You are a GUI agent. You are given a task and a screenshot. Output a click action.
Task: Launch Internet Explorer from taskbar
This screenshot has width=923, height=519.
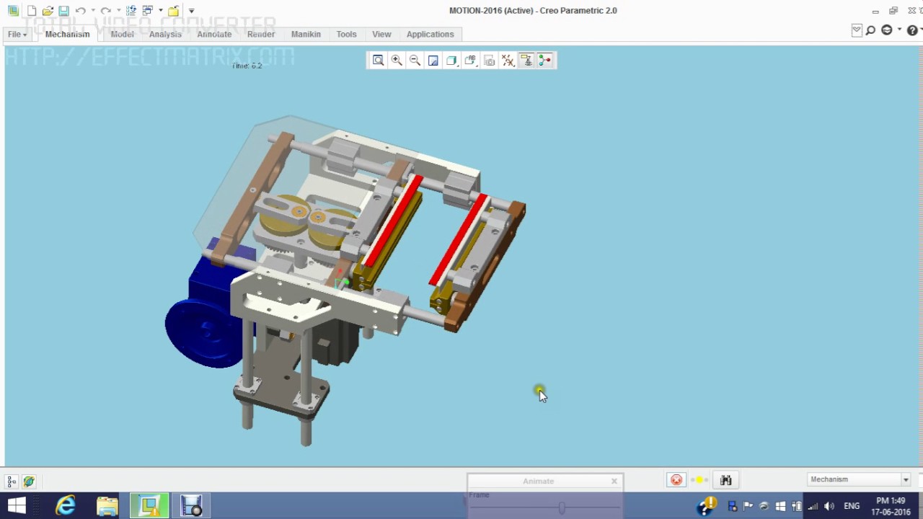coord(65,506)
